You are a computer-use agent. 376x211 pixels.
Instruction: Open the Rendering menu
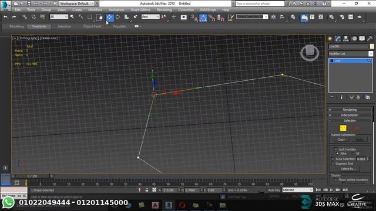(164, 10)
